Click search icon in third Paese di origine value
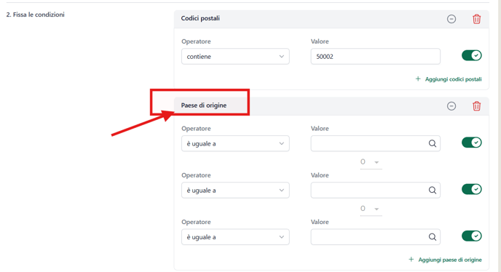The width and height of the screenshot is (501, 272). click(x=433, y=237)
